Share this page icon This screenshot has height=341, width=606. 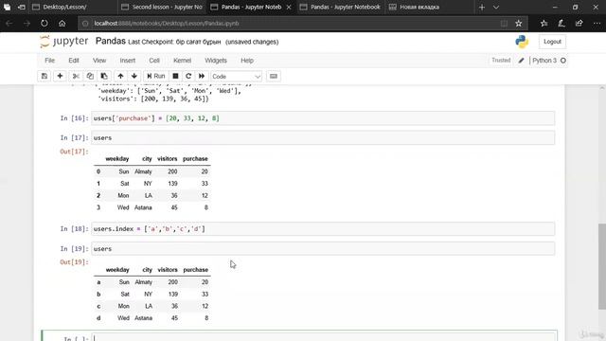point(579,24)
